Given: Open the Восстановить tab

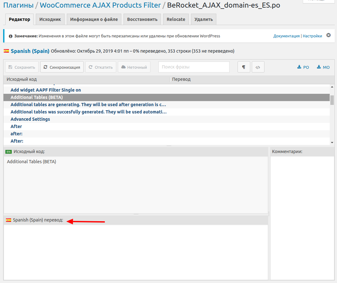Looking at the screenshot, I should (x=142, y=19).
